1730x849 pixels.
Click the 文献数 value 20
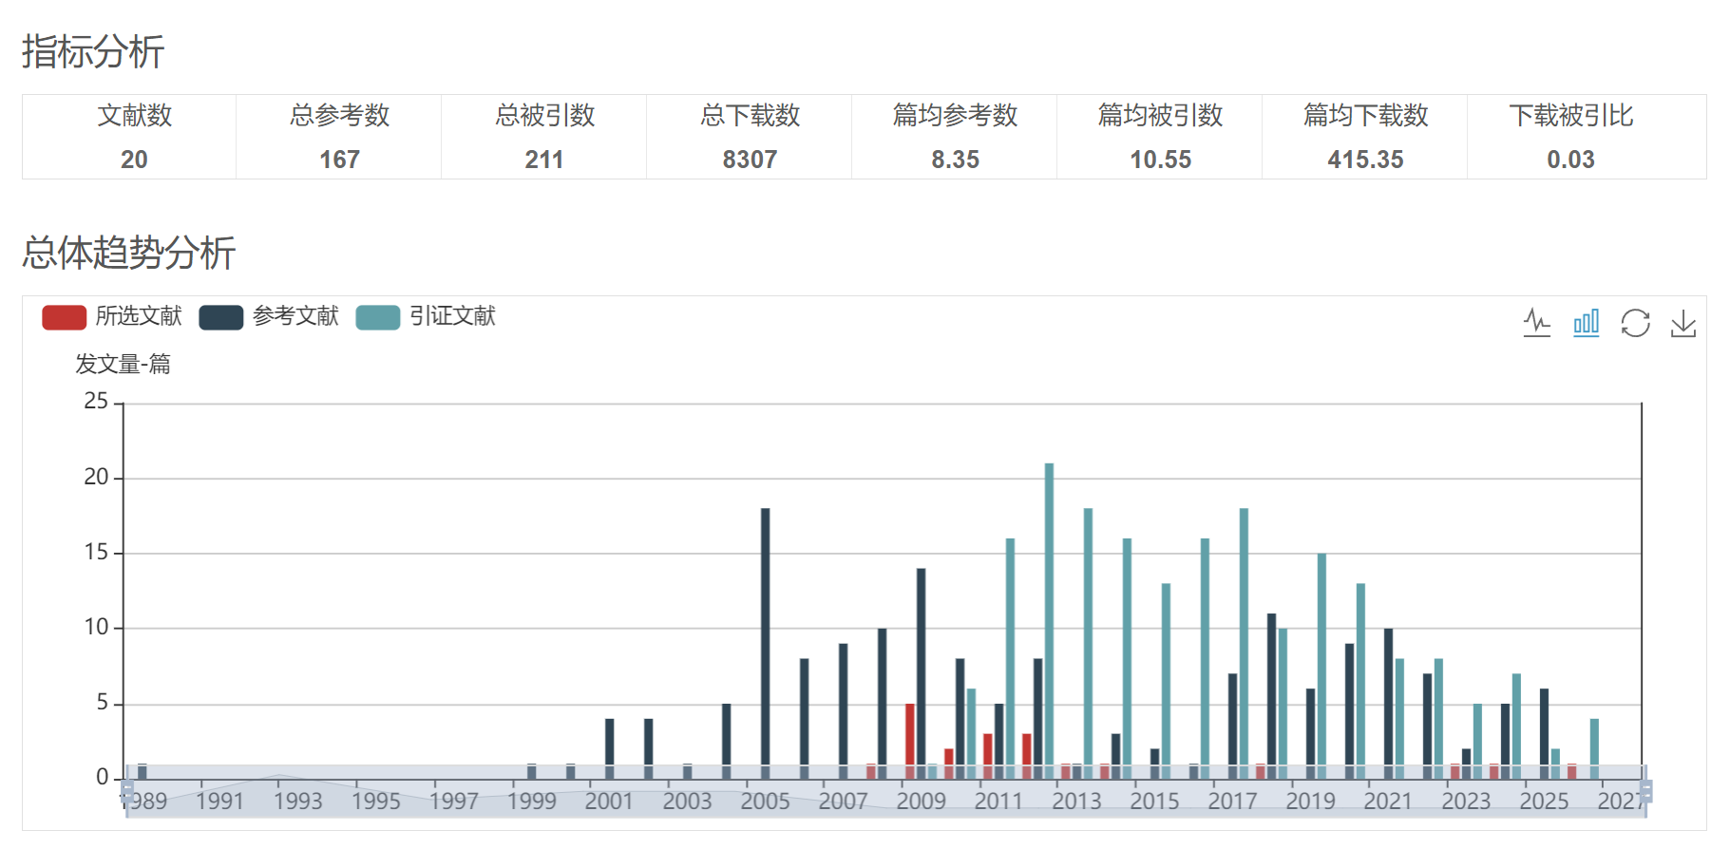134,160
